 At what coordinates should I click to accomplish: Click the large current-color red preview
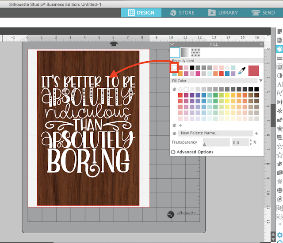tap(253, 71)
